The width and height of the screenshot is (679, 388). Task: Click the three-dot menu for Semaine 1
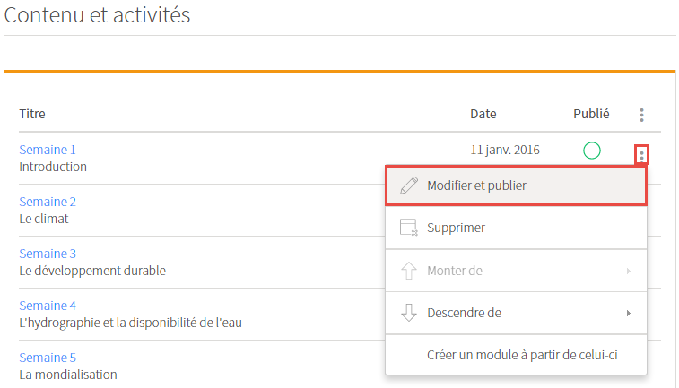point(641,155)
